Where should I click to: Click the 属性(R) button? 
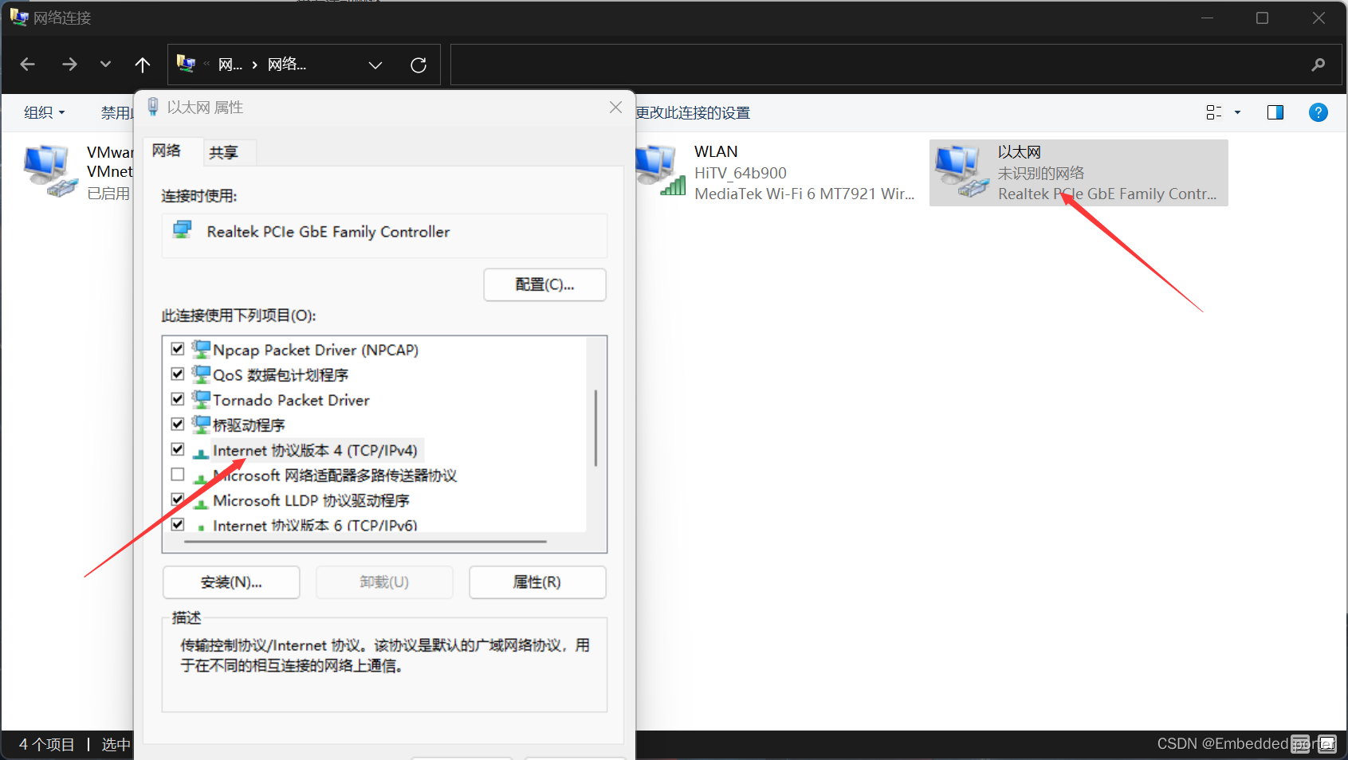[537, 582]
